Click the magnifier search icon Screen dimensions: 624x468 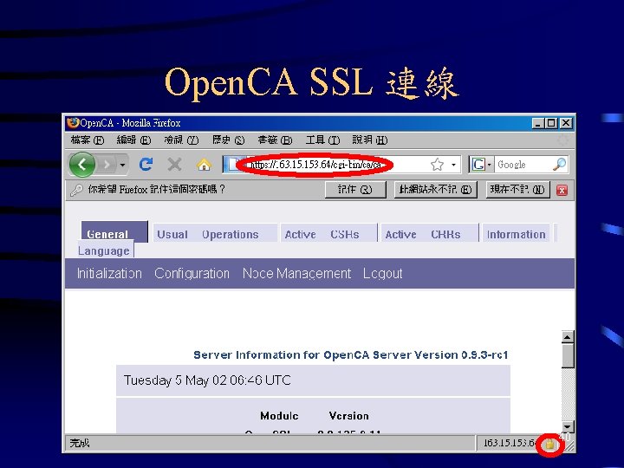pyautogui.click(x=560, y=164)
